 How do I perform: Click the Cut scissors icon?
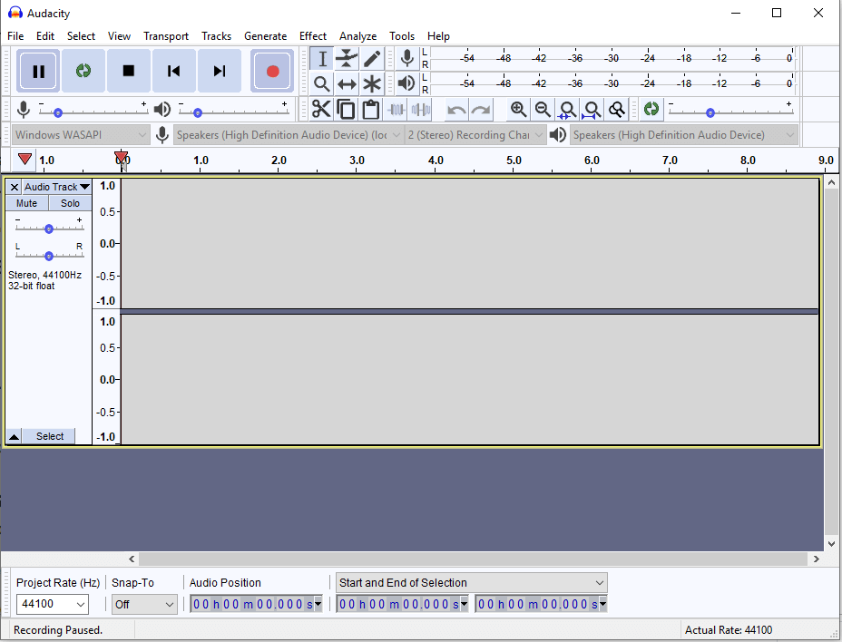(x=321, y=110)
